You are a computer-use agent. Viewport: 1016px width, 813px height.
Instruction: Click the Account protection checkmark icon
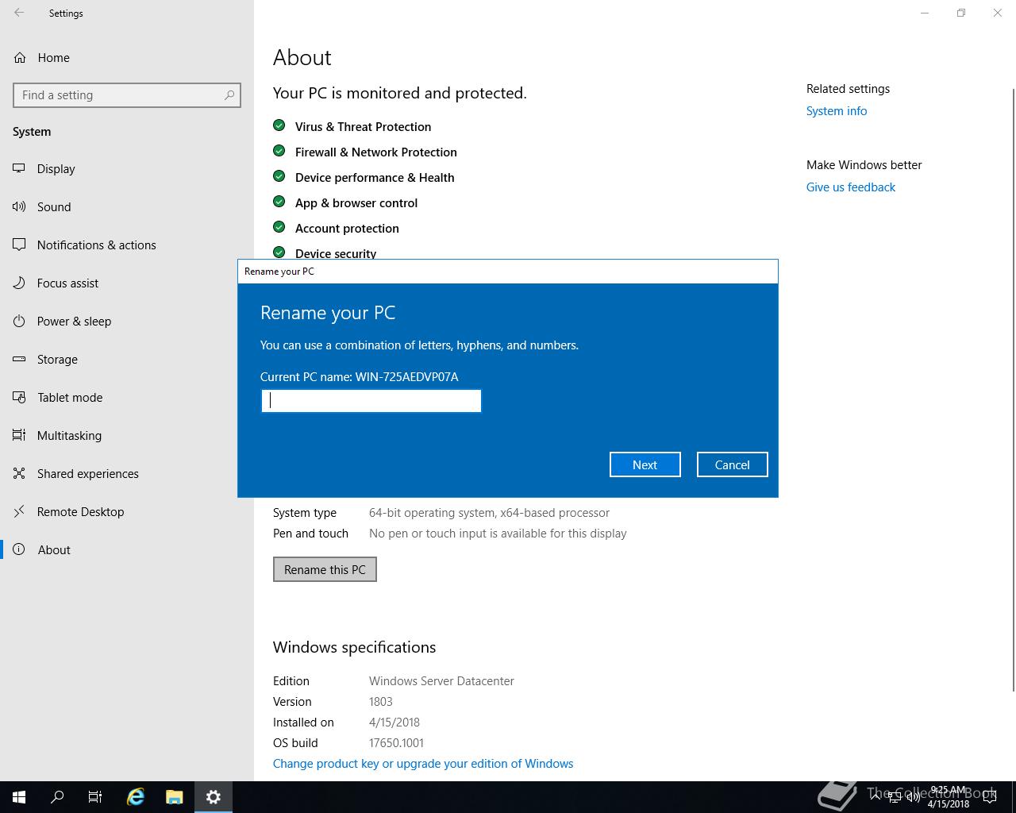(279, 227)
